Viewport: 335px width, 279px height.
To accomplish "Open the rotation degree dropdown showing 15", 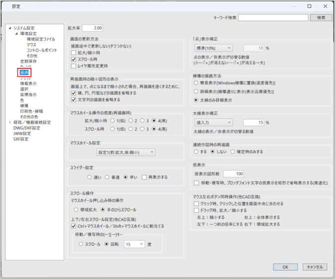I will [x=134, y=244].
